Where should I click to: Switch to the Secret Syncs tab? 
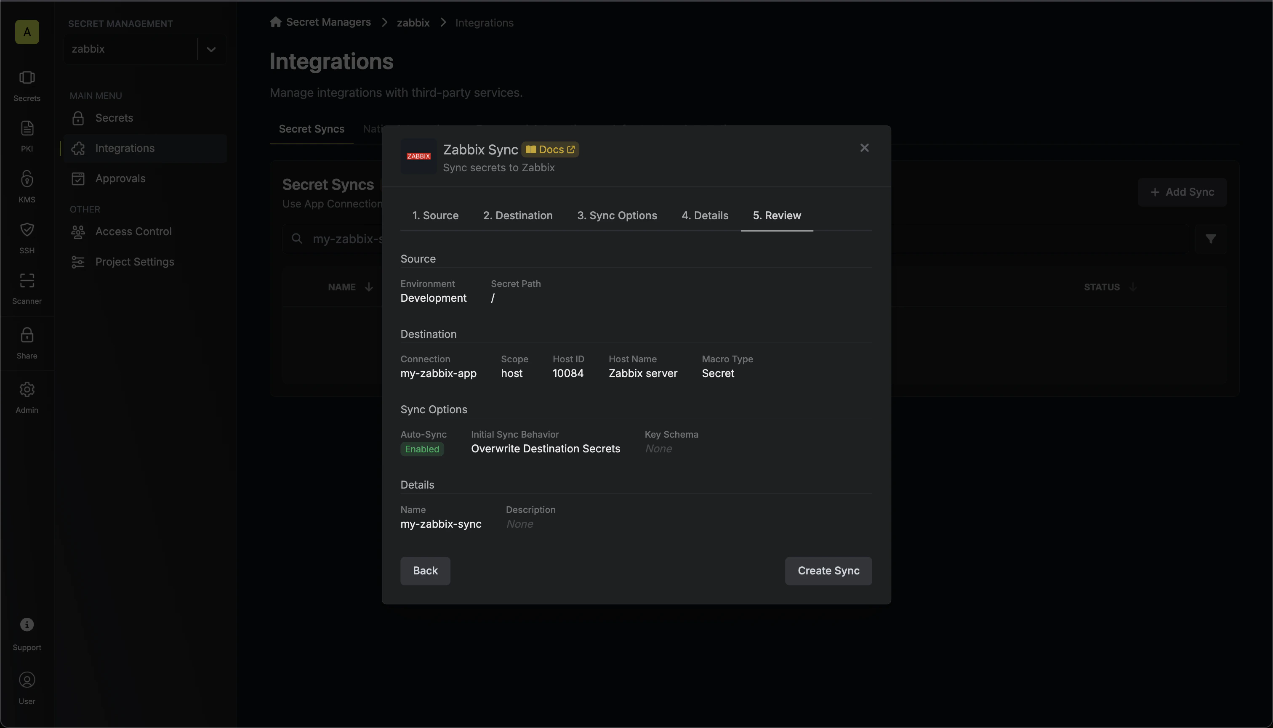click(x=311, y=129)
